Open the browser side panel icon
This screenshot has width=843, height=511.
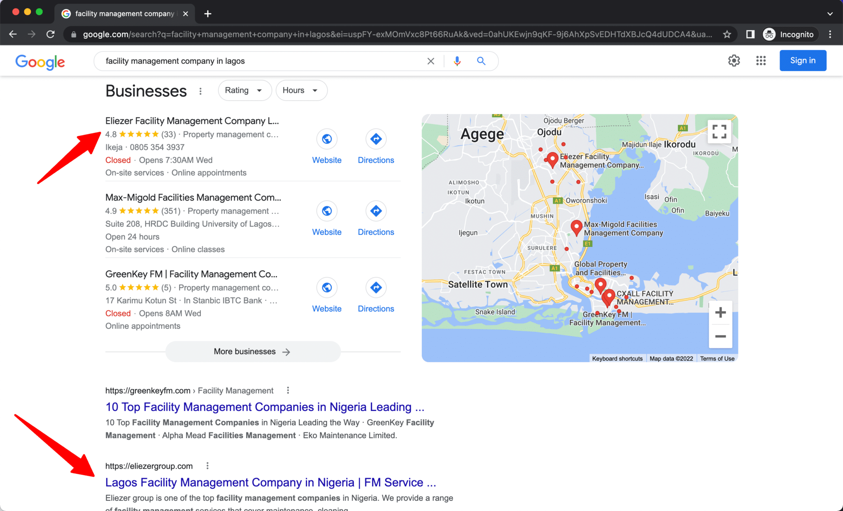pyautogui.click(x=750, y=34)
